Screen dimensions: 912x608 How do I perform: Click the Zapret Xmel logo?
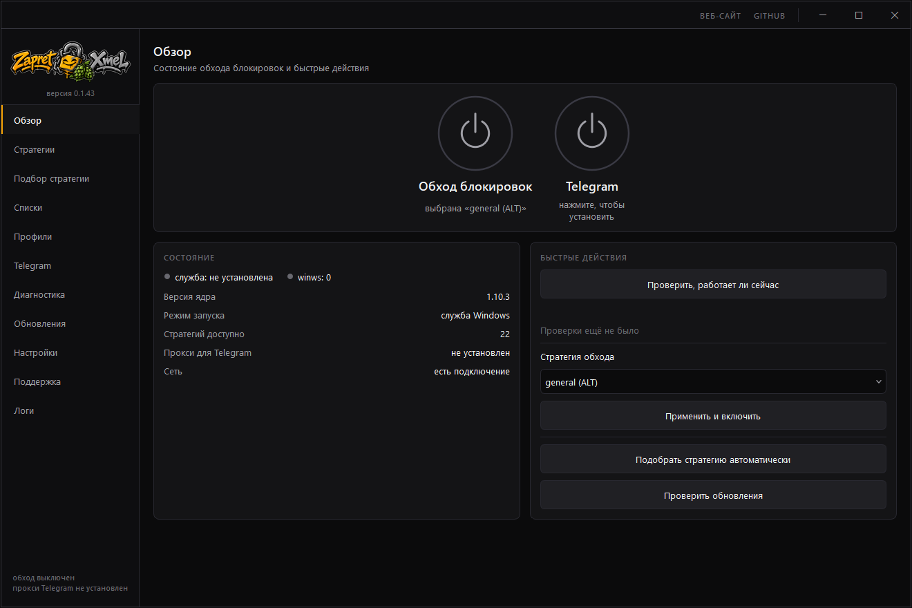coord(70,64)
